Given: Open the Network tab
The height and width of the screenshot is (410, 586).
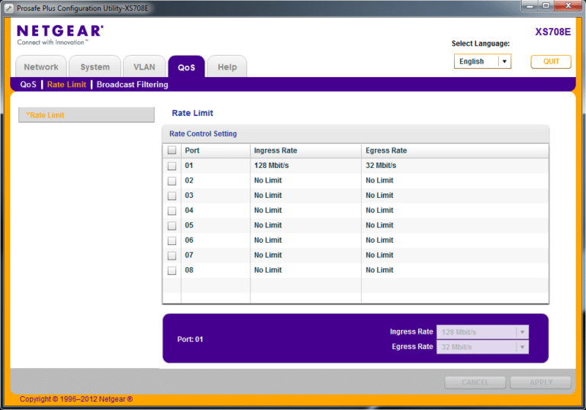Looking at the screenshot, I should (x=41, y=67).
